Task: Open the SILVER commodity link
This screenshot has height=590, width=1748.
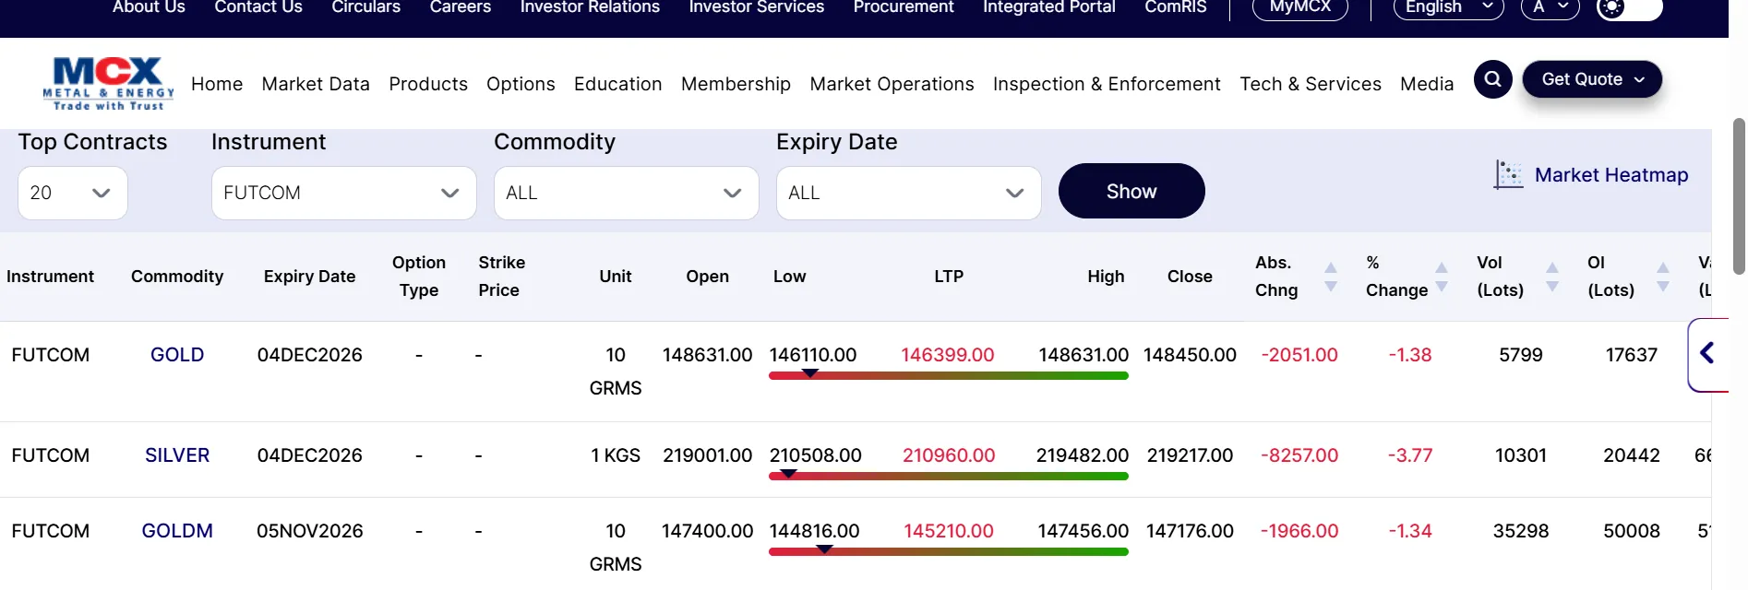Action: coord(177,455)
